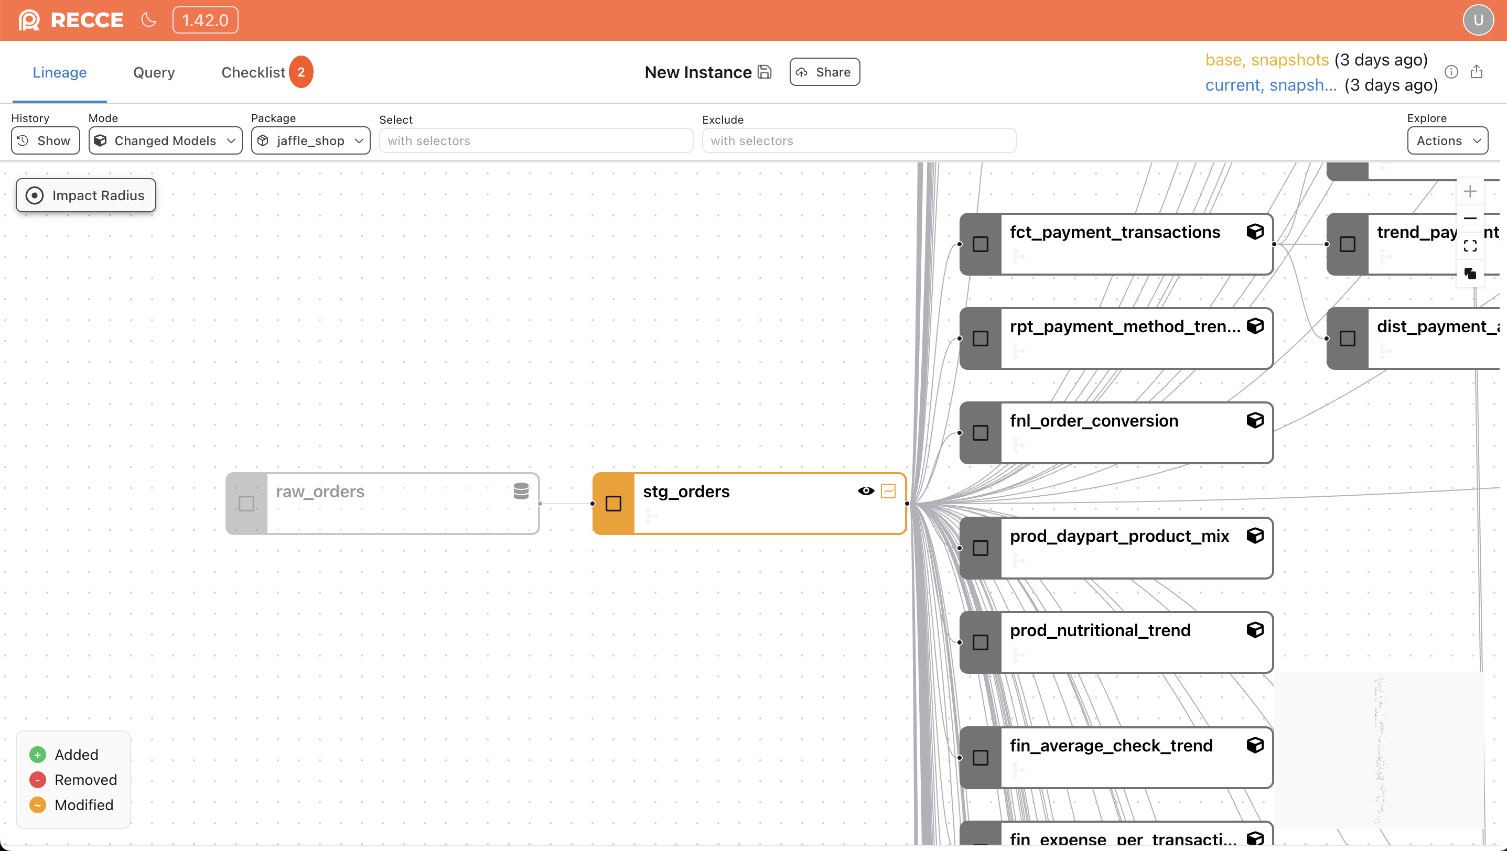Copy the lineage graph as image

[x=1471, y=273]
